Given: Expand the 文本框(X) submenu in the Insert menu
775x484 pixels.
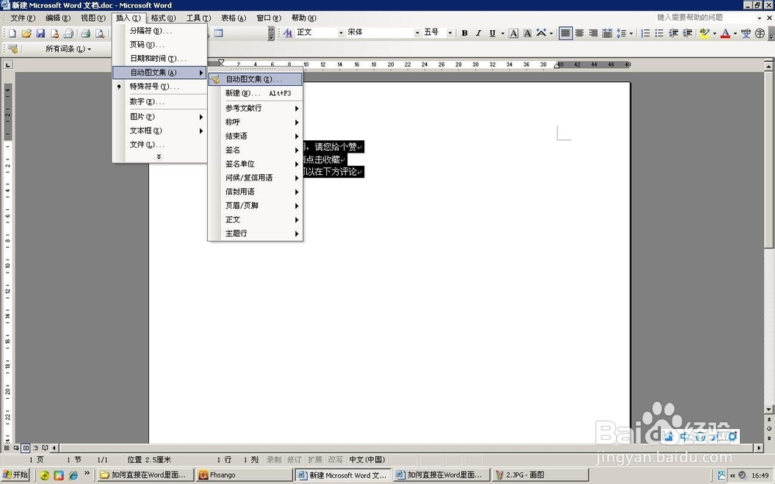Looking at the screenshot, I should (159, 130).
